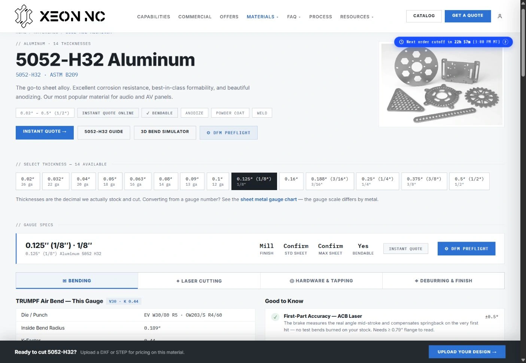
Task: Click the Get a Quote button
Action: click(x=468, y=16)
